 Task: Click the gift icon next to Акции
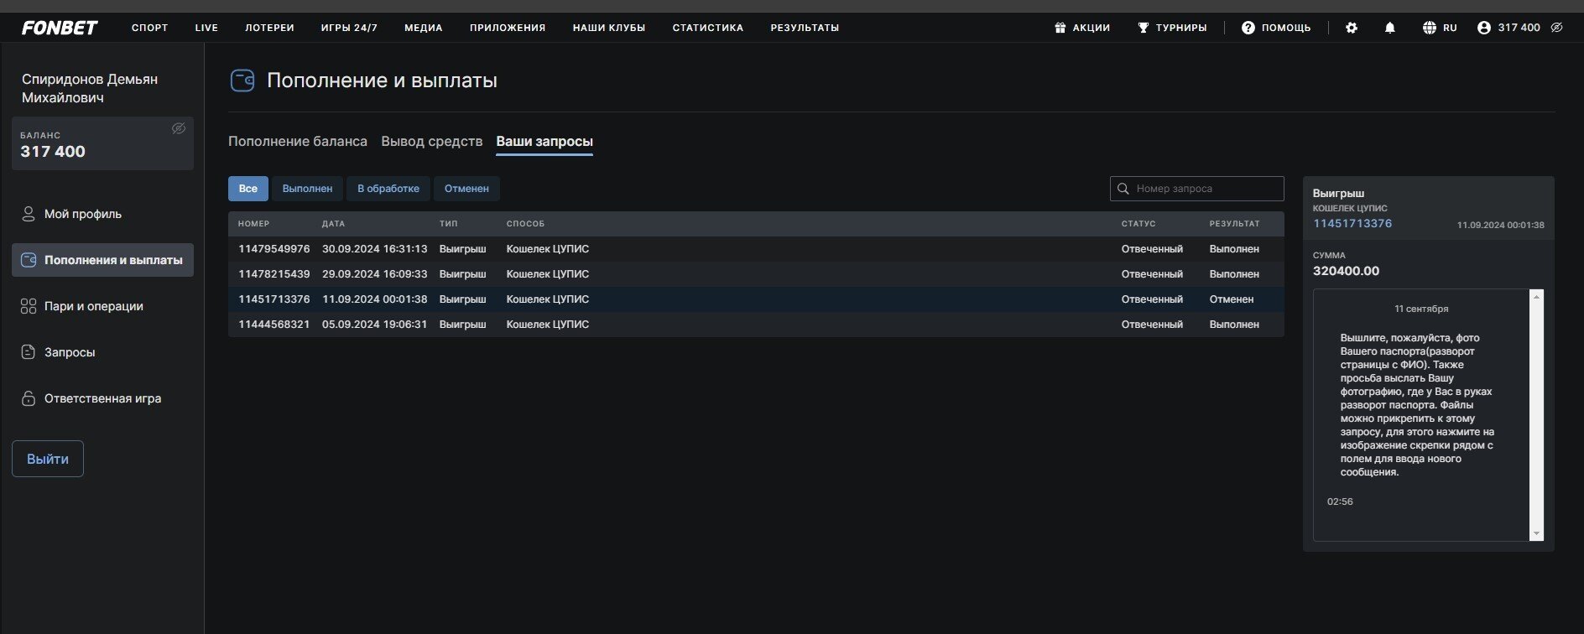click(1060, 28)
